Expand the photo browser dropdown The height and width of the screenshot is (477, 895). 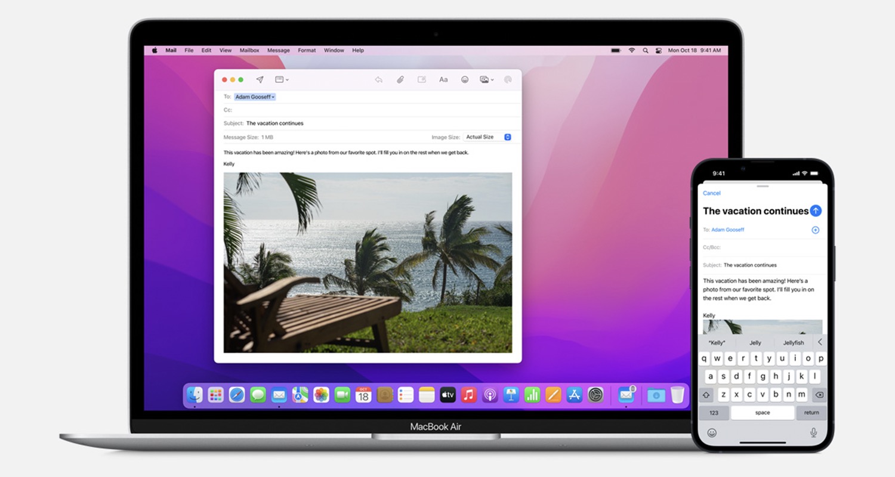pyautogui.click(x=487, y=79)
